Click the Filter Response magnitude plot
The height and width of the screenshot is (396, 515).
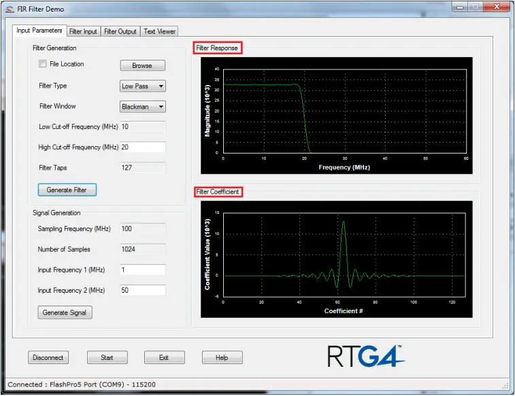point(337,115)
